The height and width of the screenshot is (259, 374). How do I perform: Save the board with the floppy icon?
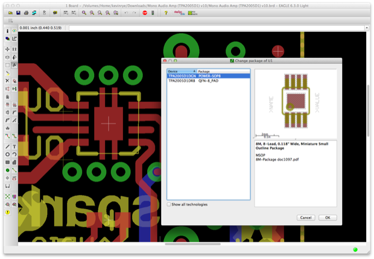18,13
